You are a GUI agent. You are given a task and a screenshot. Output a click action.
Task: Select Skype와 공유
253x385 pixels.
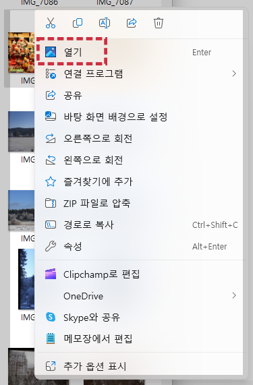tap(140, 317)
